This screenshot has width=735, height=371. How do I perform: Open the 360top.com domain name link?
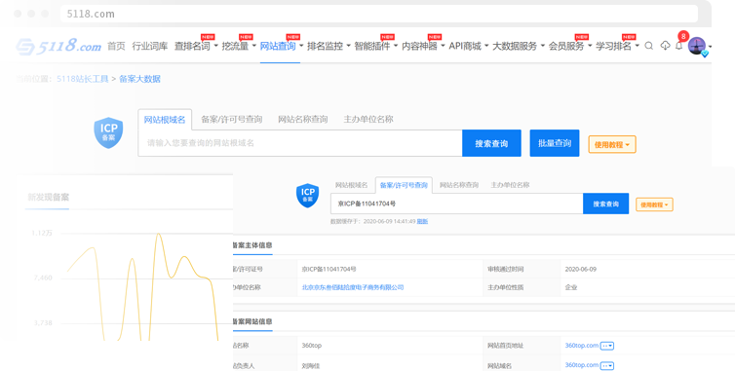click(x=582, y=365)
